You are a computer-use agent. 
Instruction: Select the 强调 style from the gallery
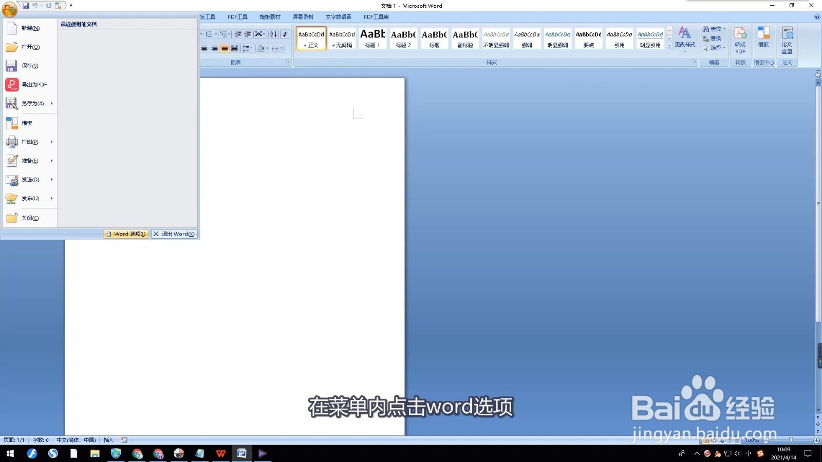(x=527, y=38)
